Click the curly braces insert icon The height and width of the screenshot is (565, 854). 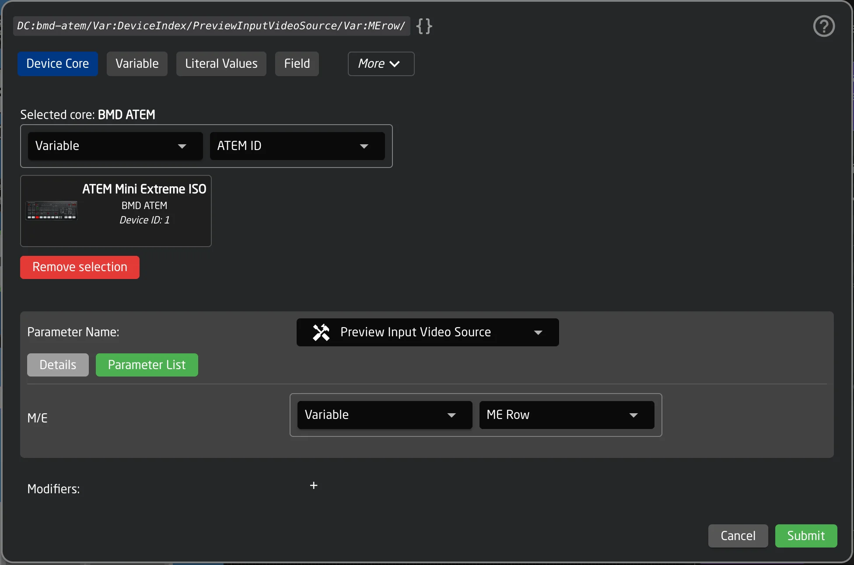[423, 26]
